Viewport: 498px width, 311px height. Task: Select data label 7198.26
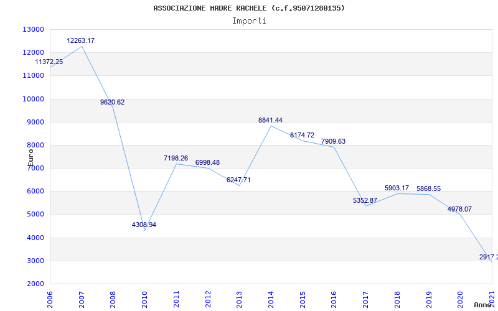(176, 158)
